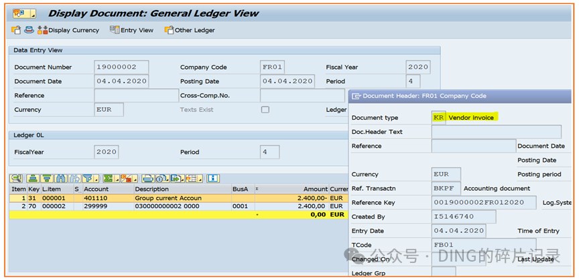579x279 pixels.
Task: Click the TCode field FB01
Action: 484,245
